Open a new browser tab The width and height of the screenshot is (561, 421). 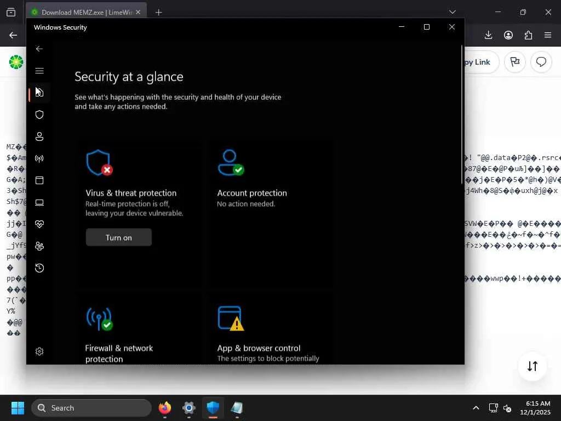click(x=159, y=13)
